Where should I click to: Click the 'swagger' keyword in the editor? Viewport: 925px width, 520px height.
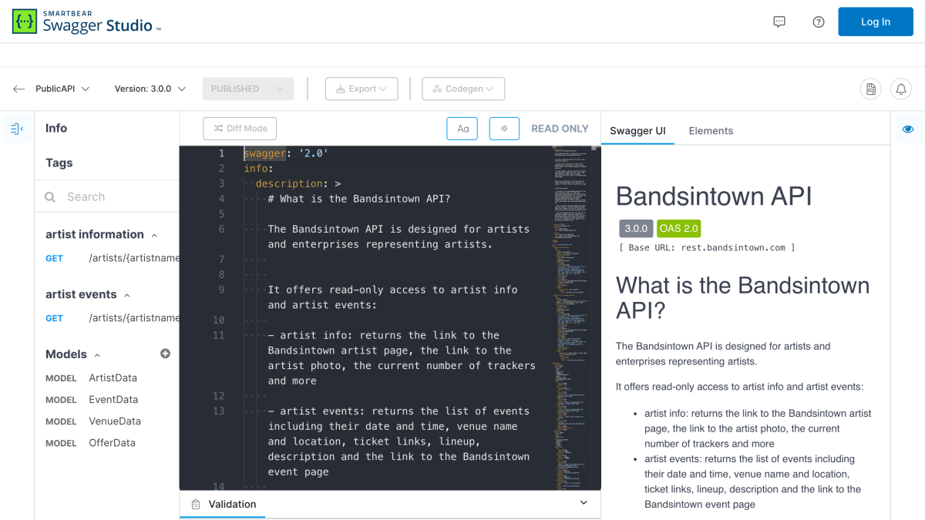265,153
